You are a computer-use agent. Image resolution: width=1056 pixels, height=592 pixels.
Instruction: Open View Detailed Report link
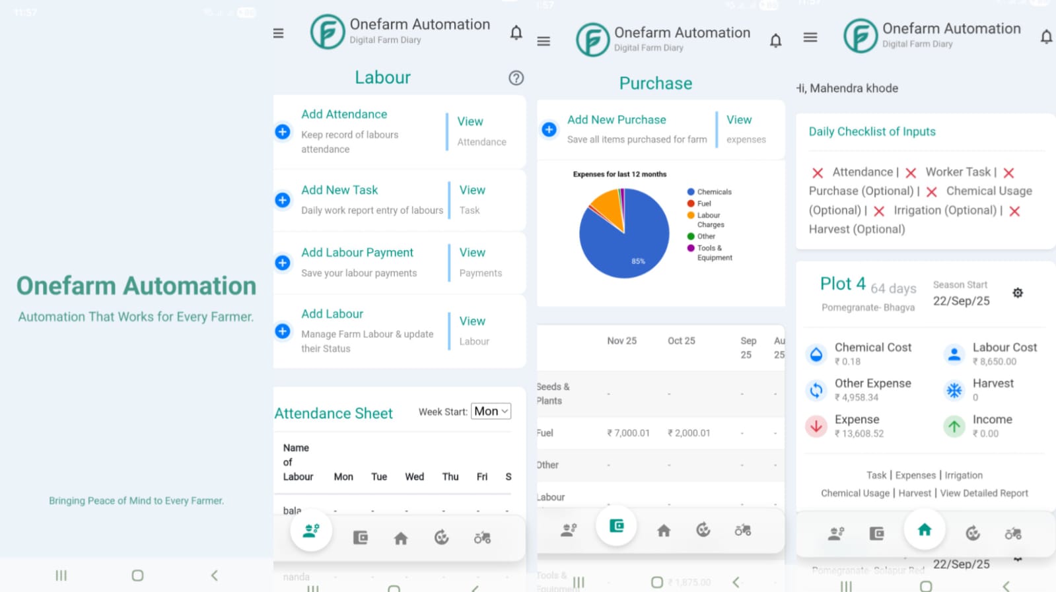[984, 493]
